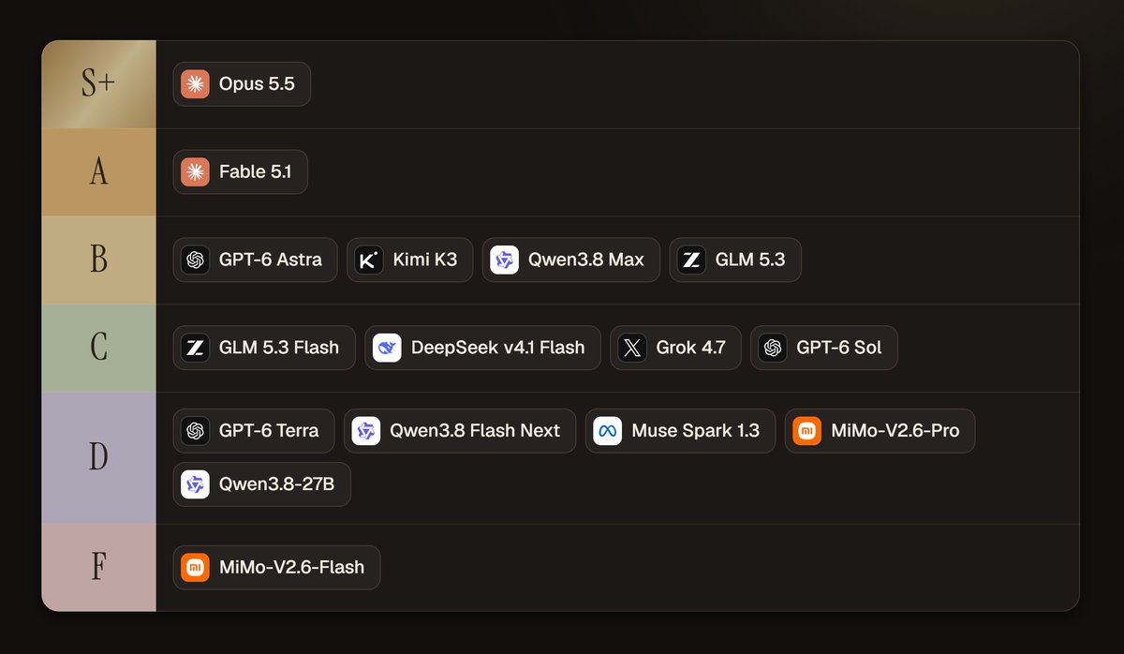Select the GPT-6 Astra label
Viewport: 1124px width, 654px height.
coord(271,260)
